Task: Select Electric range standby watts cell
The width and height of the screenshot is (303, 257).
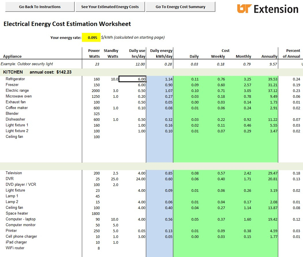Action: [115, 91]
